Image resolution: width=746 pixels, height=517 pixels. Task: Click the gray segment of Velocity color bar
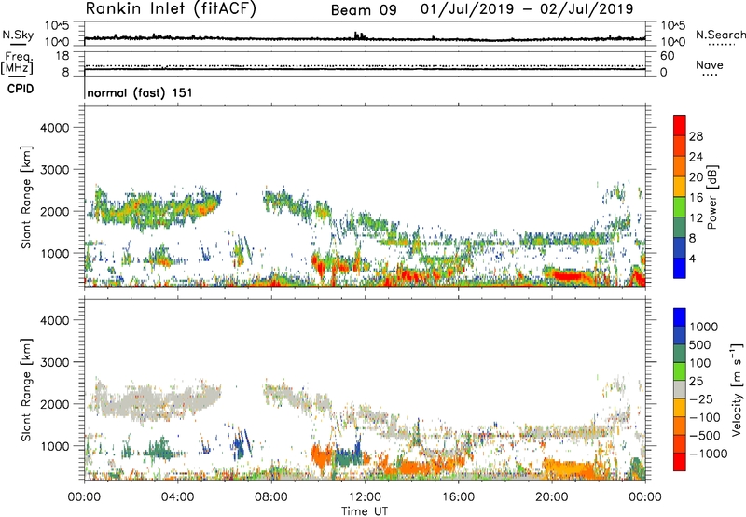click(680, 389)
